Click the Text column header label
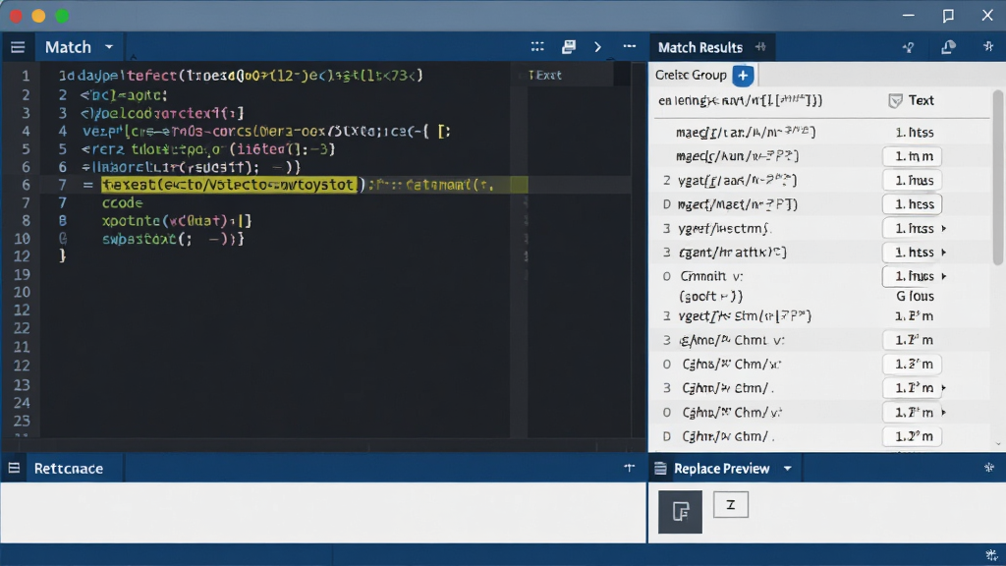This screenshot has width=1006, height=566. tap(921, 101)
